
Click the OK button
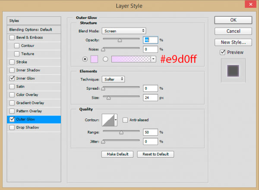click(233, 20)
